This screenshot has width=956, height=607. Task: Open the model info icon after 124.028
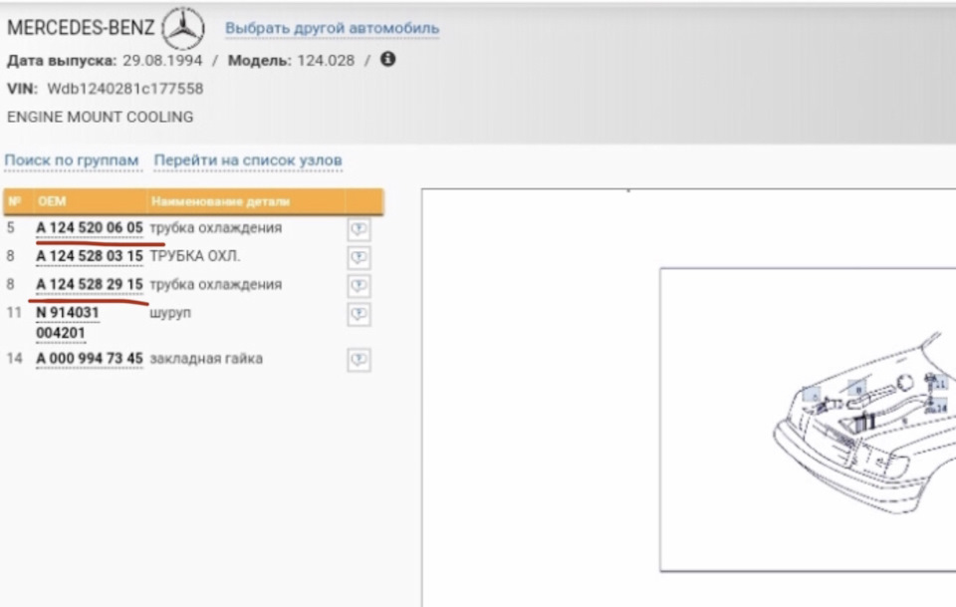(387, 59)
